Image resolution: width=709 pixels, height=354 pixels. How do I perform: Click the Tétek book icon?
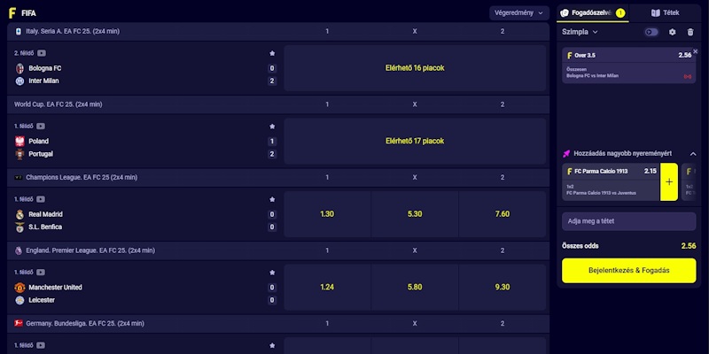[655, 13]
